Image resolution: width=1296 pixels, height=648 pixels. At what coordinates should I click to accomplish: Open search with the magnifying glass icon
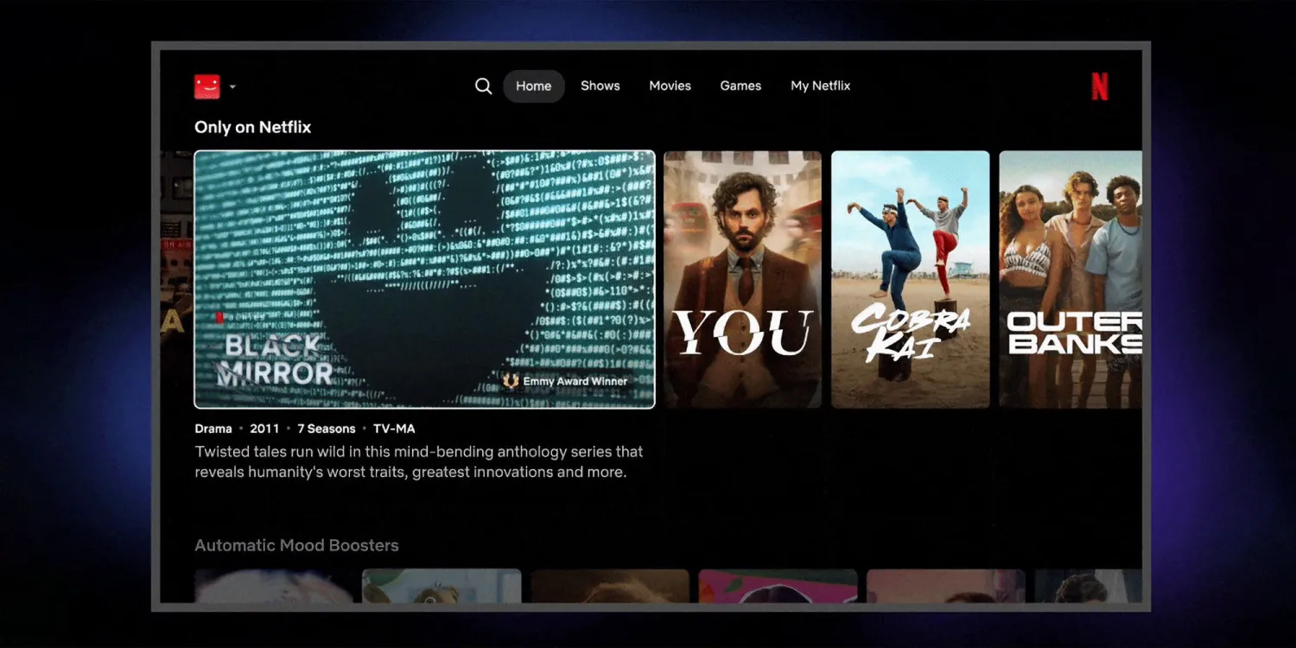pyautogui.click(x=483, y=86)
